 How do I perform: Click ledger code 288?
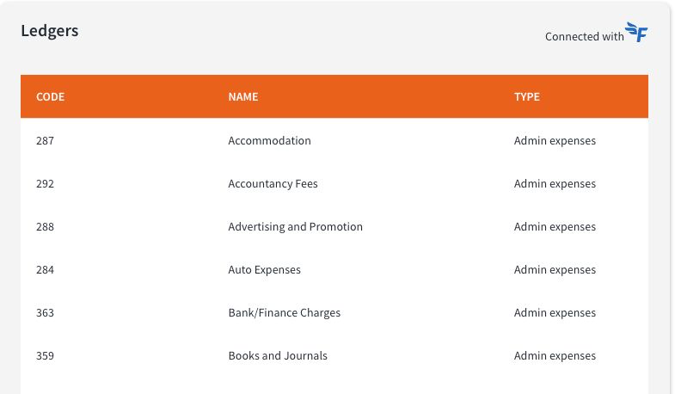coord(46,226)
